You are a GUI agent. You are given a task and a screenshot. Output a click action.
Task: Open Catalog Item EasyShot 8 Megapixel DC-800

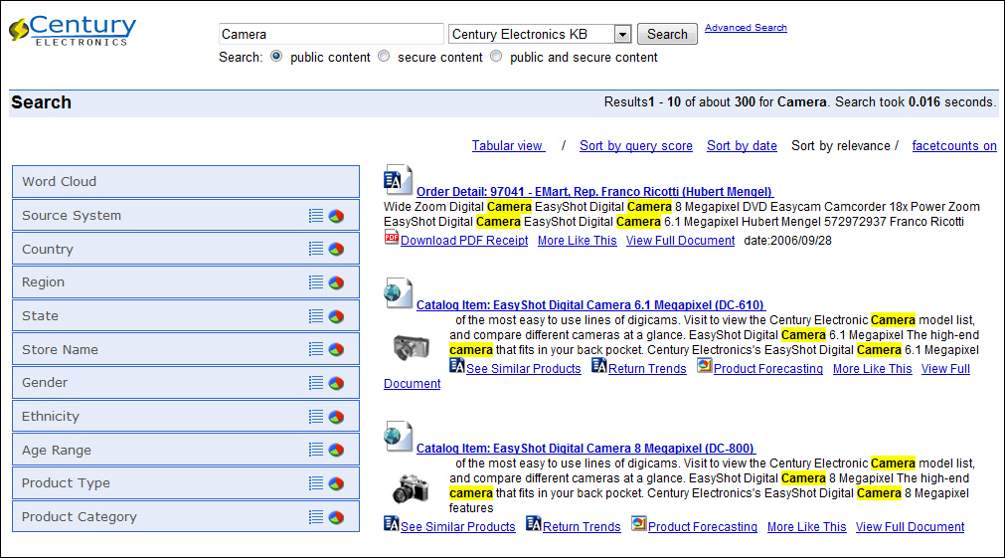tap(586, 449)
